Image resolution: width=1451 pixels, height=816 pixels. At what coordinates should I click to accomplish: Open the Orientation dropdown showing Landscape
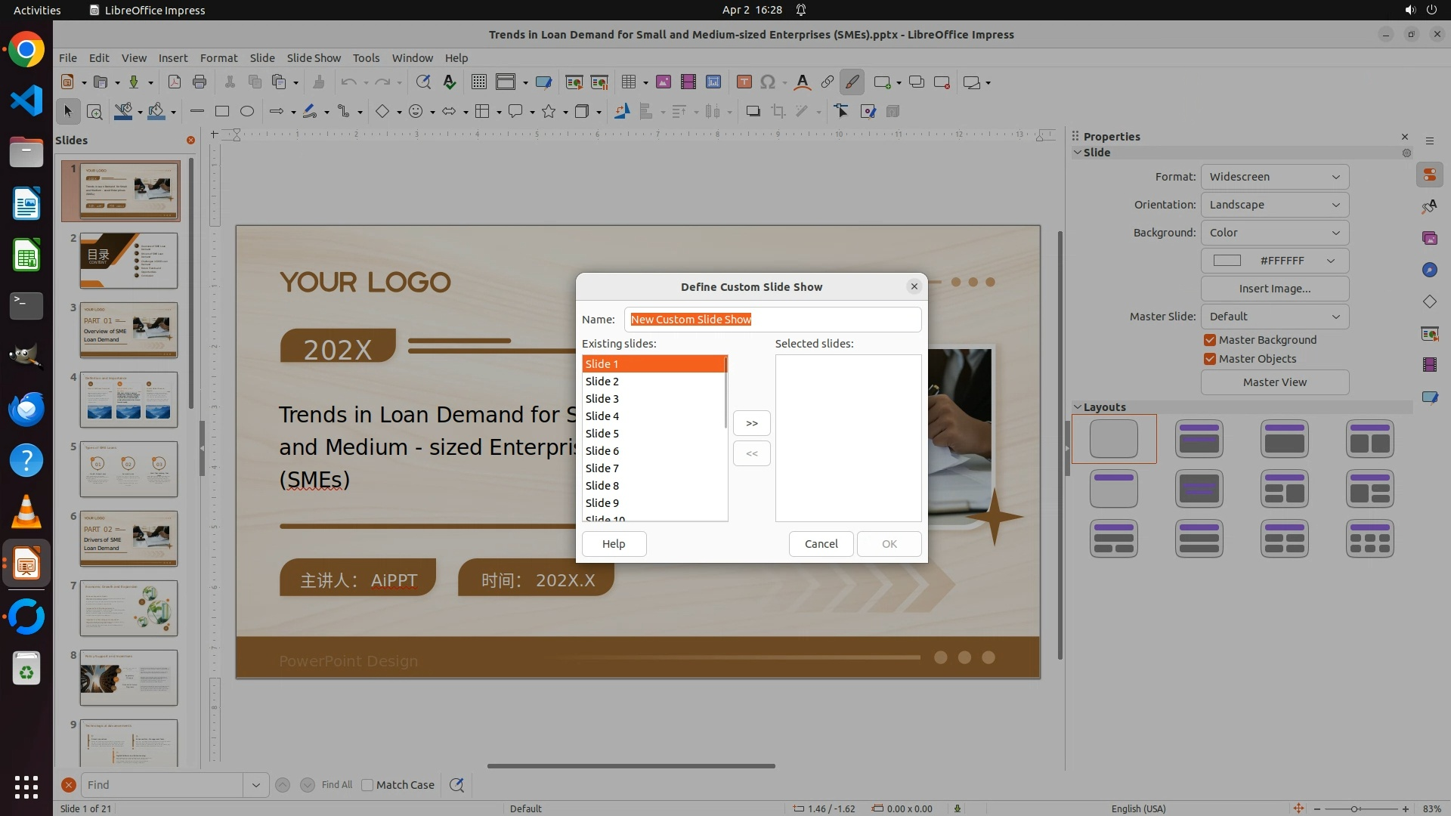click(1274, 205)
